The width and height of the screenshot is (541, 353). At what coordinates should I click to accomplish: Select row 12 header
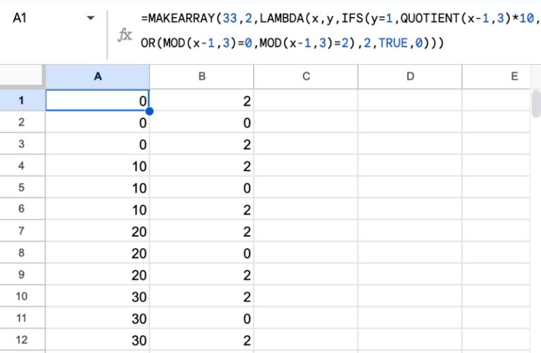pyautogui.click(x=21, y=340)
